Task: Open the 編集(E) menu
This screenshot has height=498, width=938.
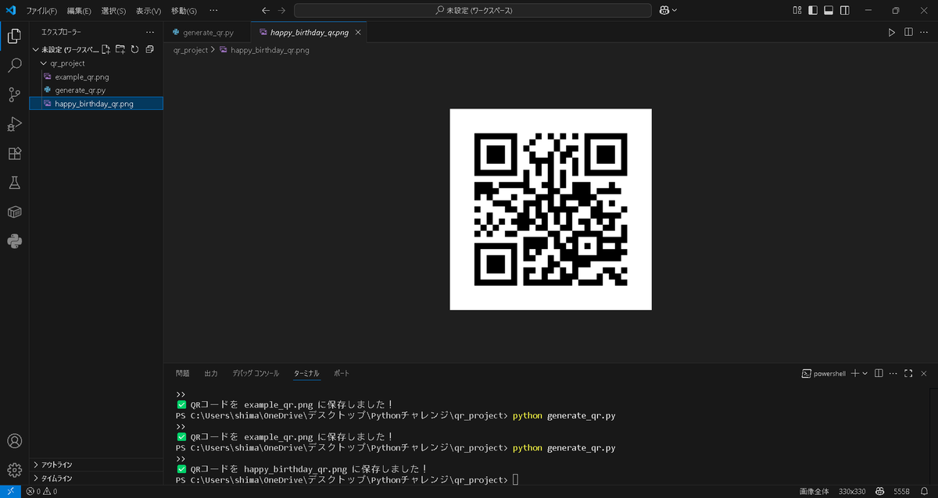Action: [x=79, y=11]
